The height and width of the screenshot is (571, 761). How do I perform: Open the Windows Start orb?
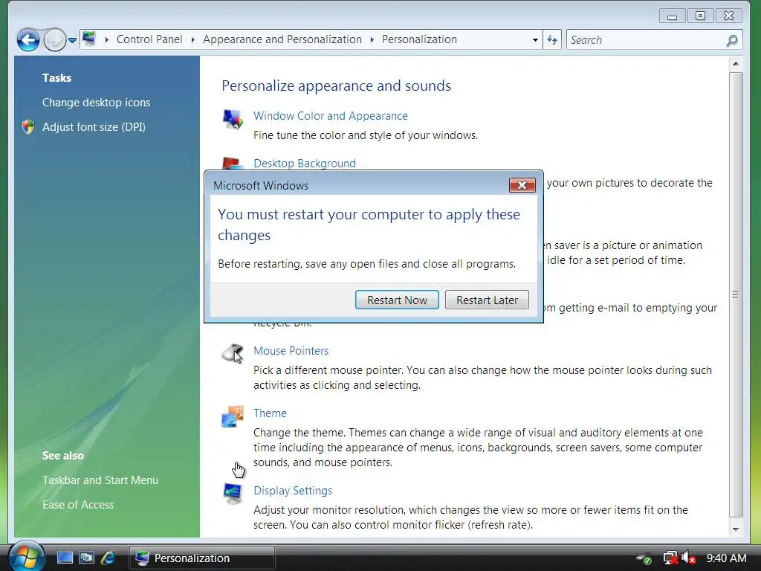(27, 556)
